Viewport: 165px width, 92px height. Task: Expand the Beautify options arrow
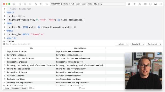143,44
